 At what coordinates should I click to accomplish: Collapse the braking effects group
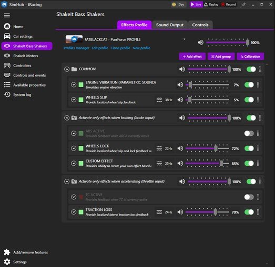pos(67,118)
